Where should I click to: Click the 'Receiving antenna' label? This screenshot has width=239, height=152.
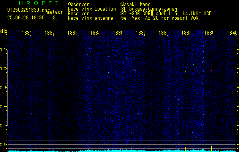click(90, 18)
